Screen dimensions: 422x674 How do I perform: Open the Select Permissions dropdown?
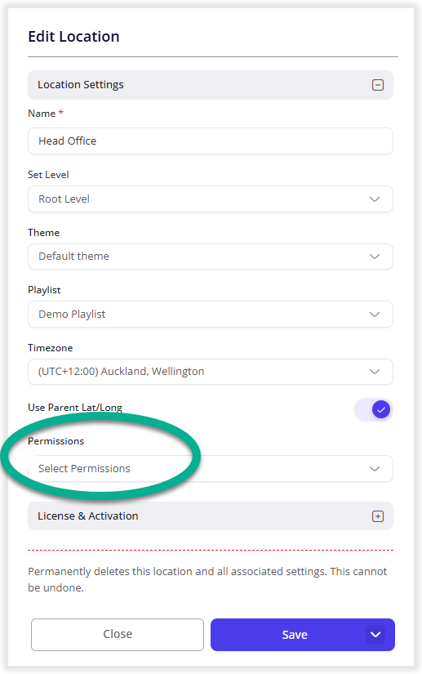pos(211,469)
